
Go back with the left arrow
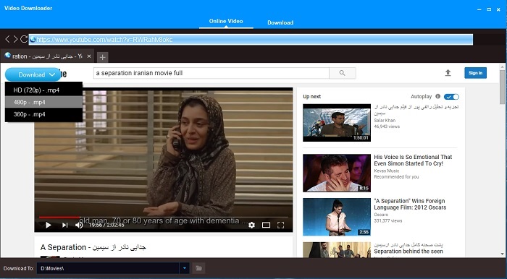tap(7, 39)
